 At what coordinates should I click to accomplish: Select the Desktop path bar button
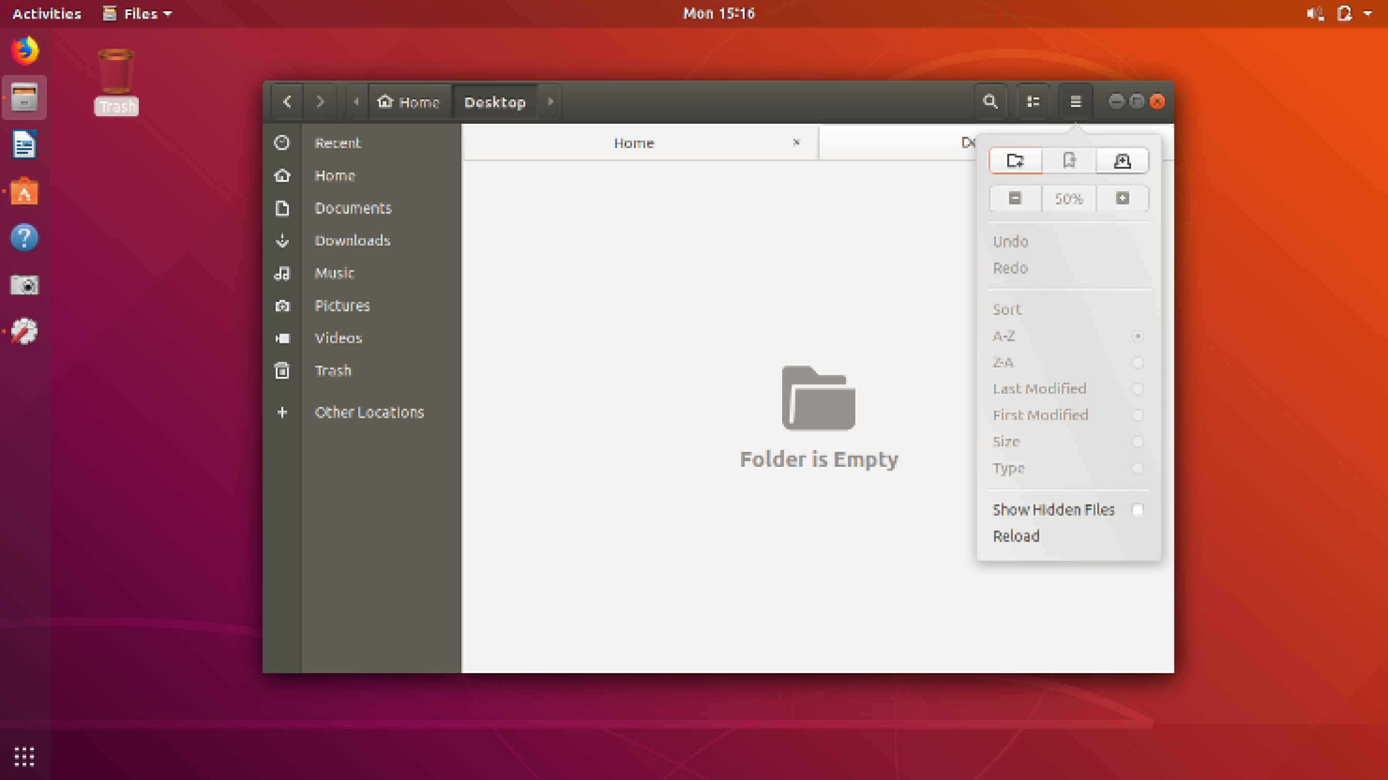(495, 102)
